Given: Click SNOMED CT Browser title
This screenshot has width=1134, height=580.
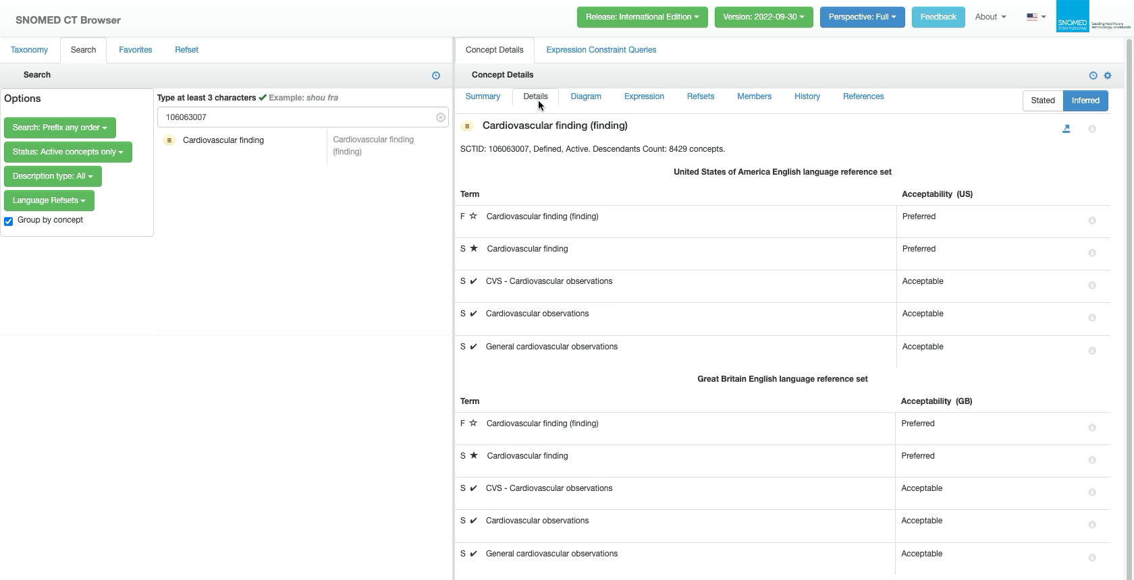Looking at the screenshot, I should 68,20.
